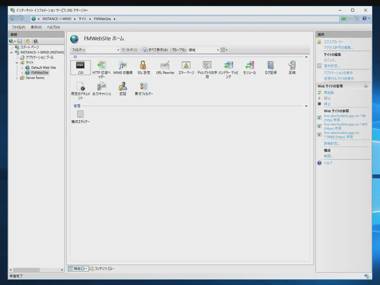Click the folder-up icon in connections toolbar
Viewport: 380px width, 285px height.
tap(28, 41)
